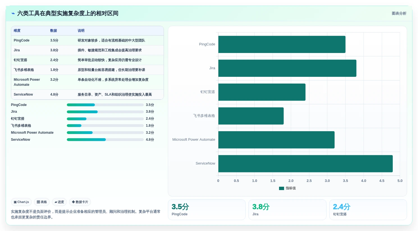
Task: Click the 3.2分 table cell
Action: coord(54,80)
